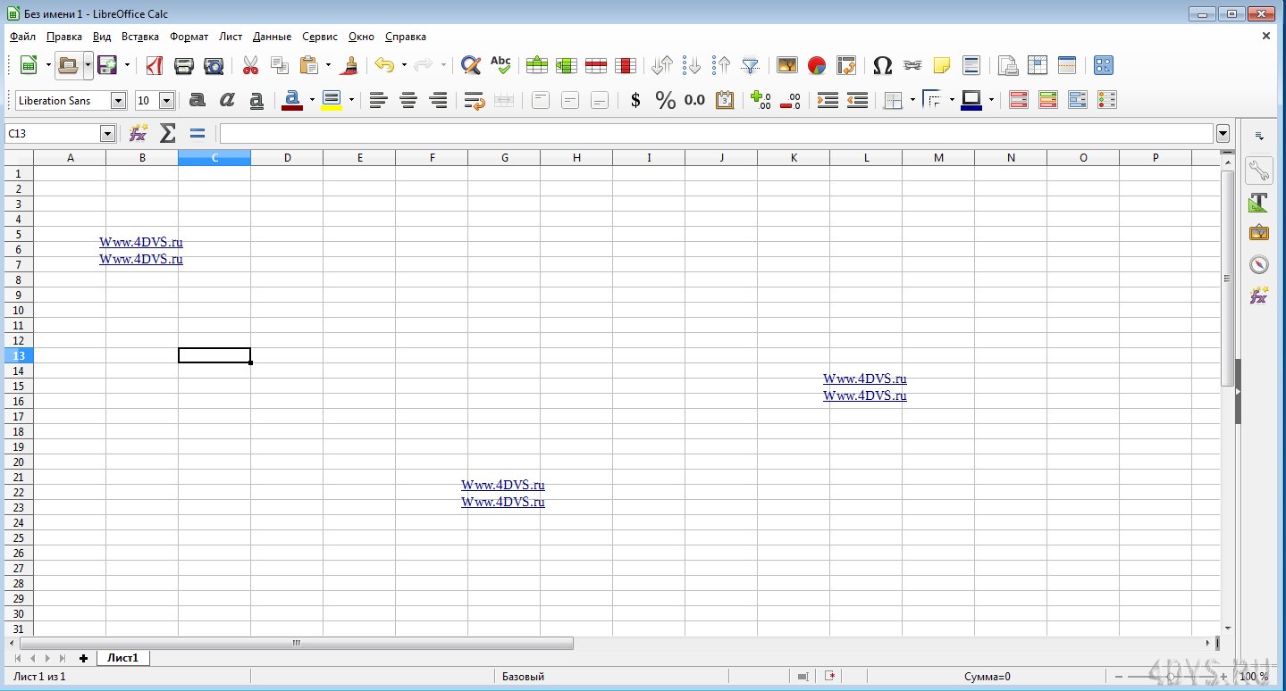Viewport: 1286px width, 691px height.
Task: Run the spelling check
Action: (500, 65)
